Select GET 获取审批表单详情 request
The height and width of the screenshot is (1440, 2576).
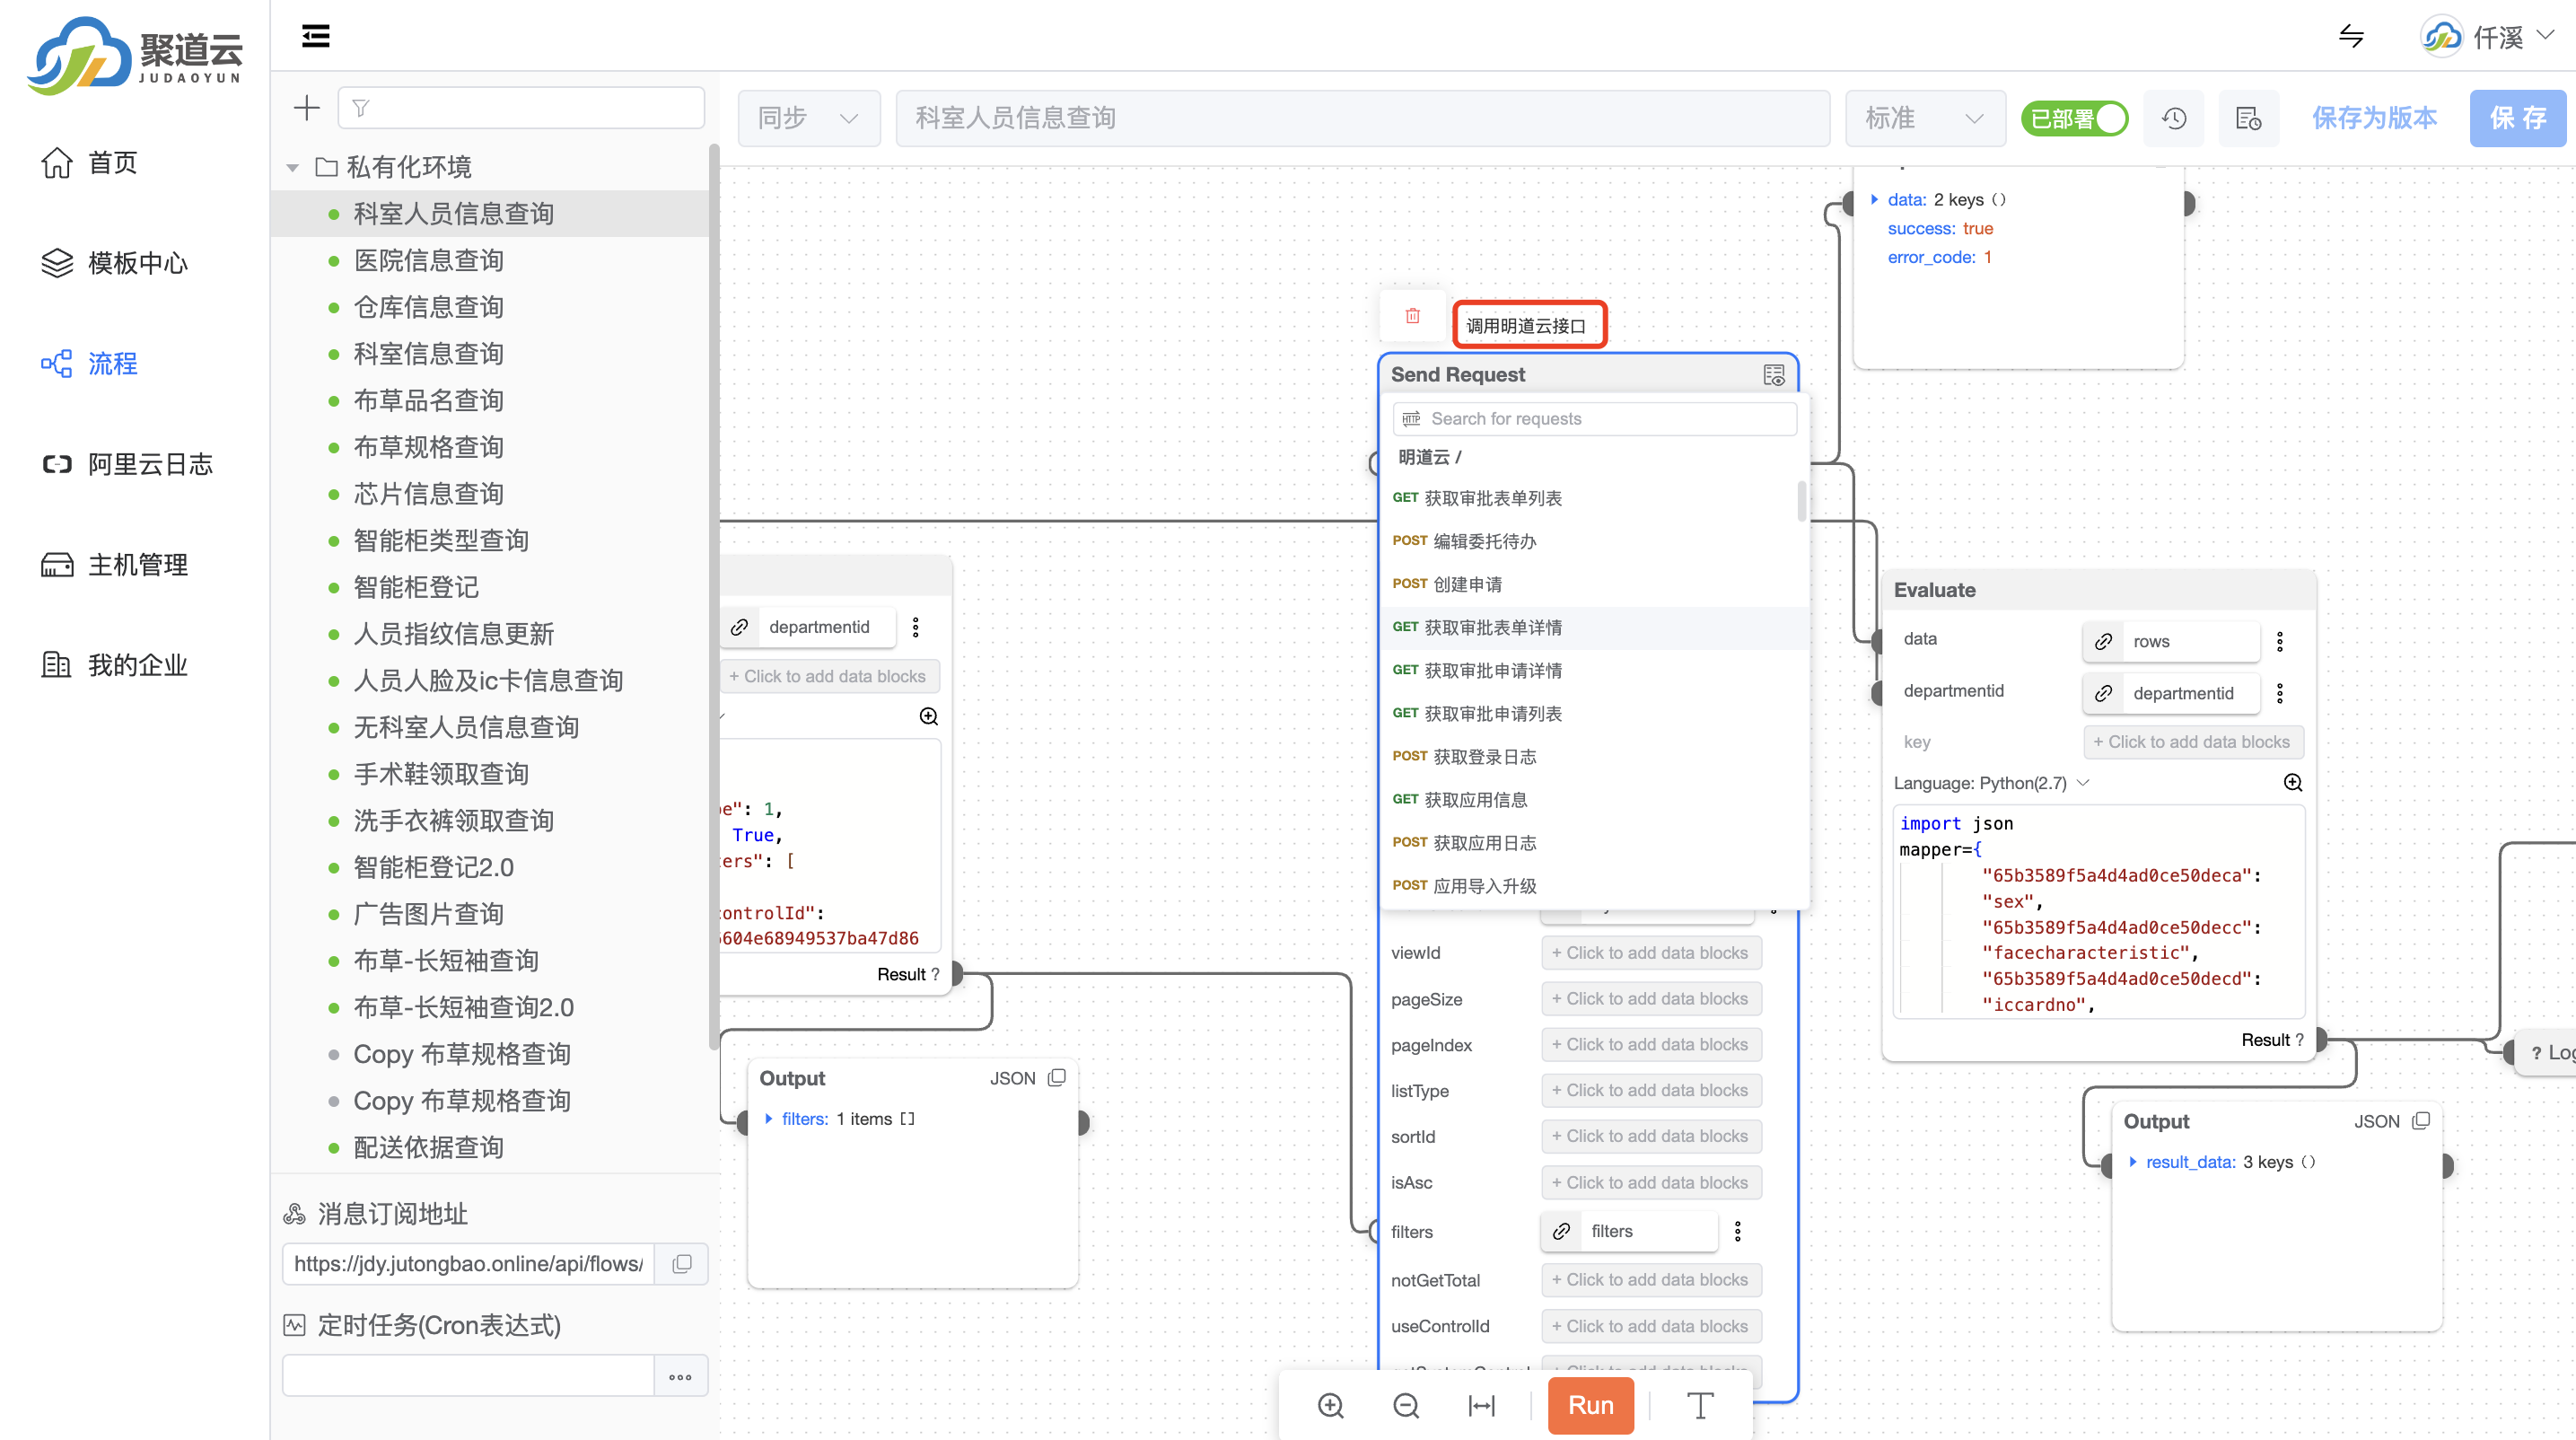tap(1594, 627)
